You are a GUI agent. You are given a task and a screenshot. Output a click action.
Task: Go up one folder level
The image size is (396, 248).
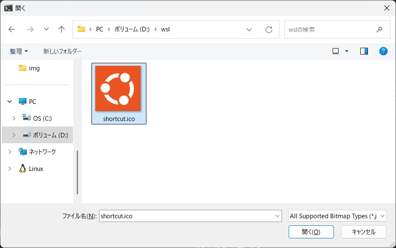click(61, 29)
